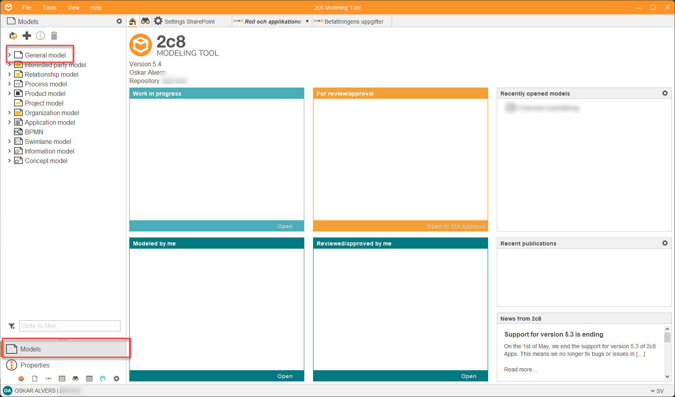Click Support for version 5.3 is ending headline
The image size is (675, 397).
tap(554, 334)
